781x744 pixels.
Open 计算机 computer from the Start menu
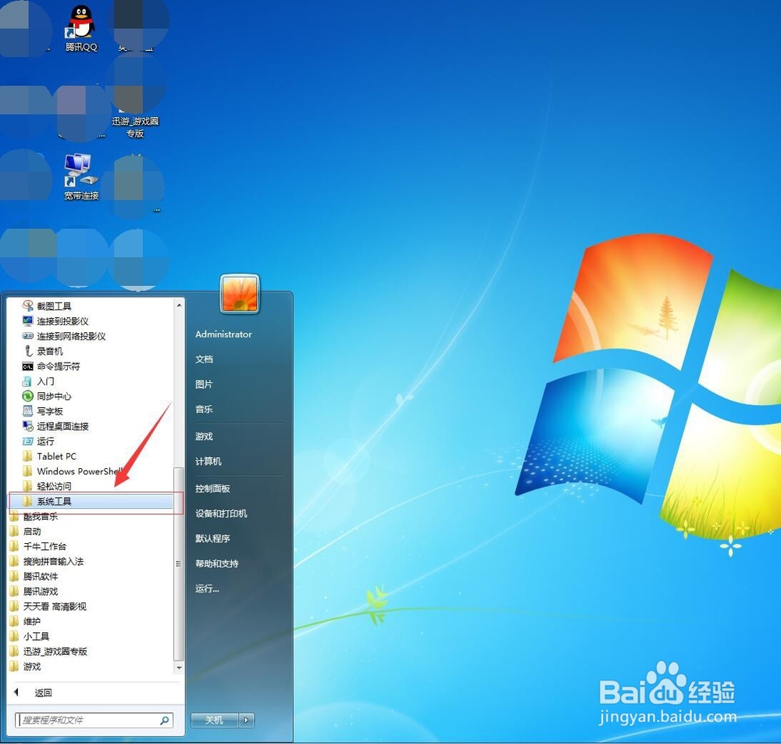pos(209,461)
